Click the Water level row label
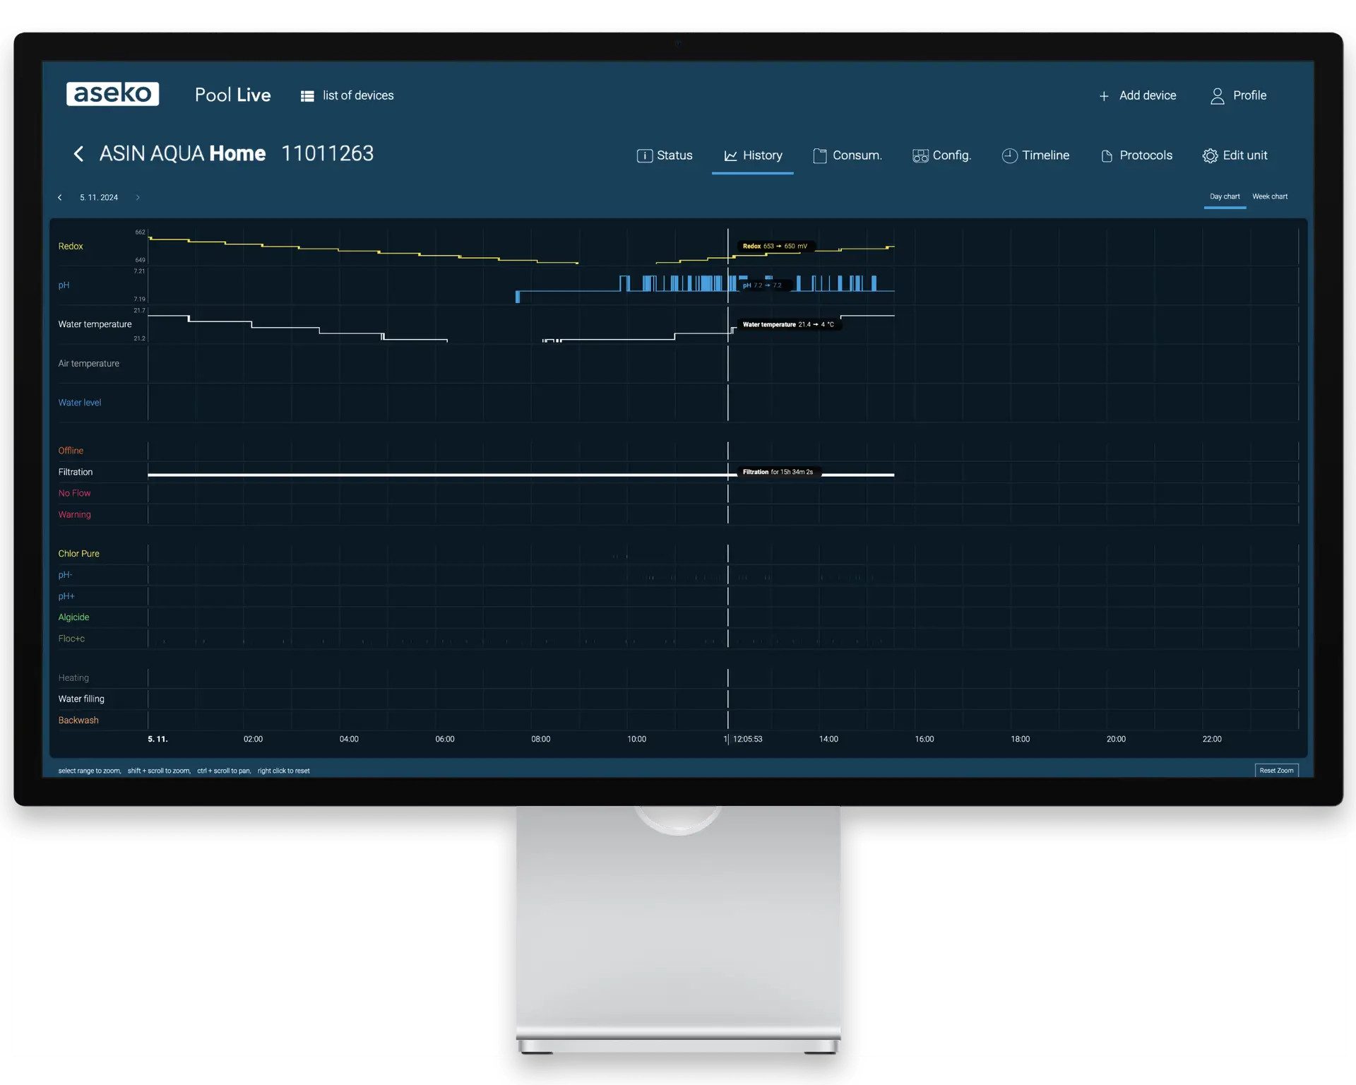The image size is (1356, 1085). click(79, 403)
